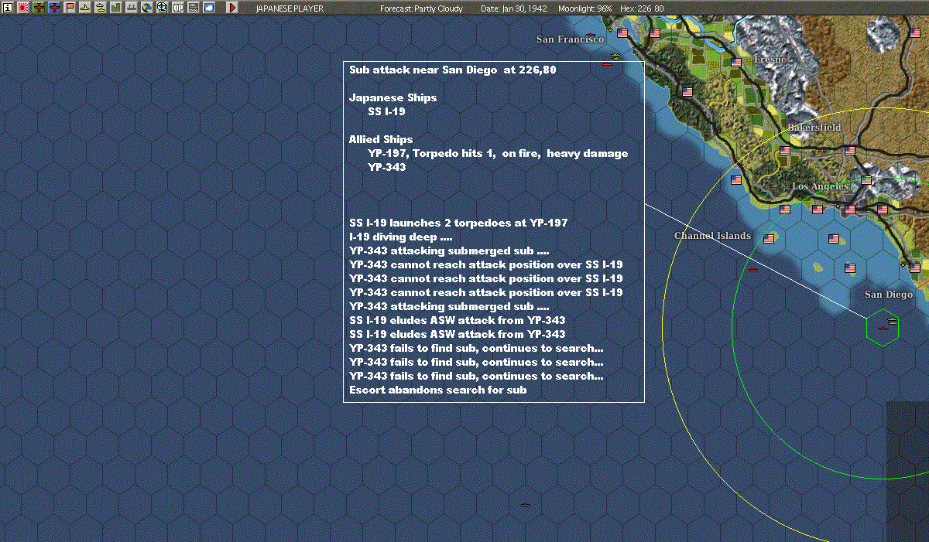
Task: Click the Channel Islands label
Action: point(712,236)
